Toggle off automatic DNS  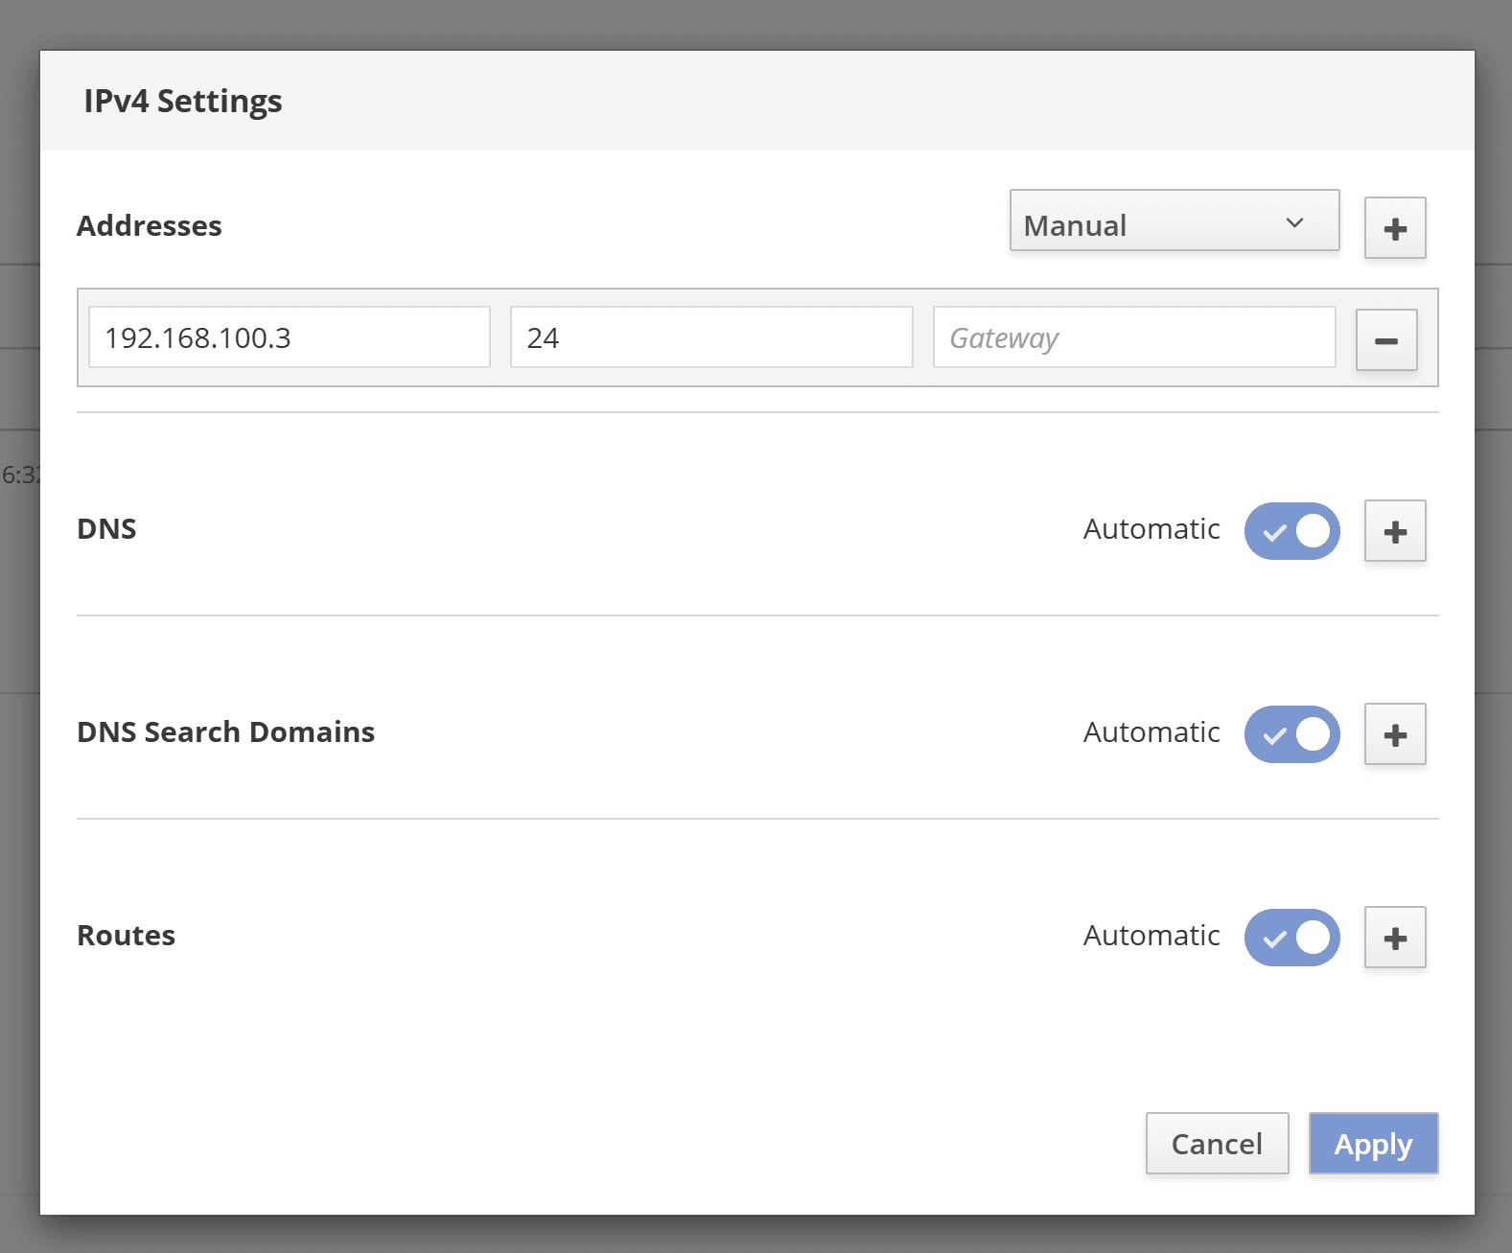(1291, 531)
